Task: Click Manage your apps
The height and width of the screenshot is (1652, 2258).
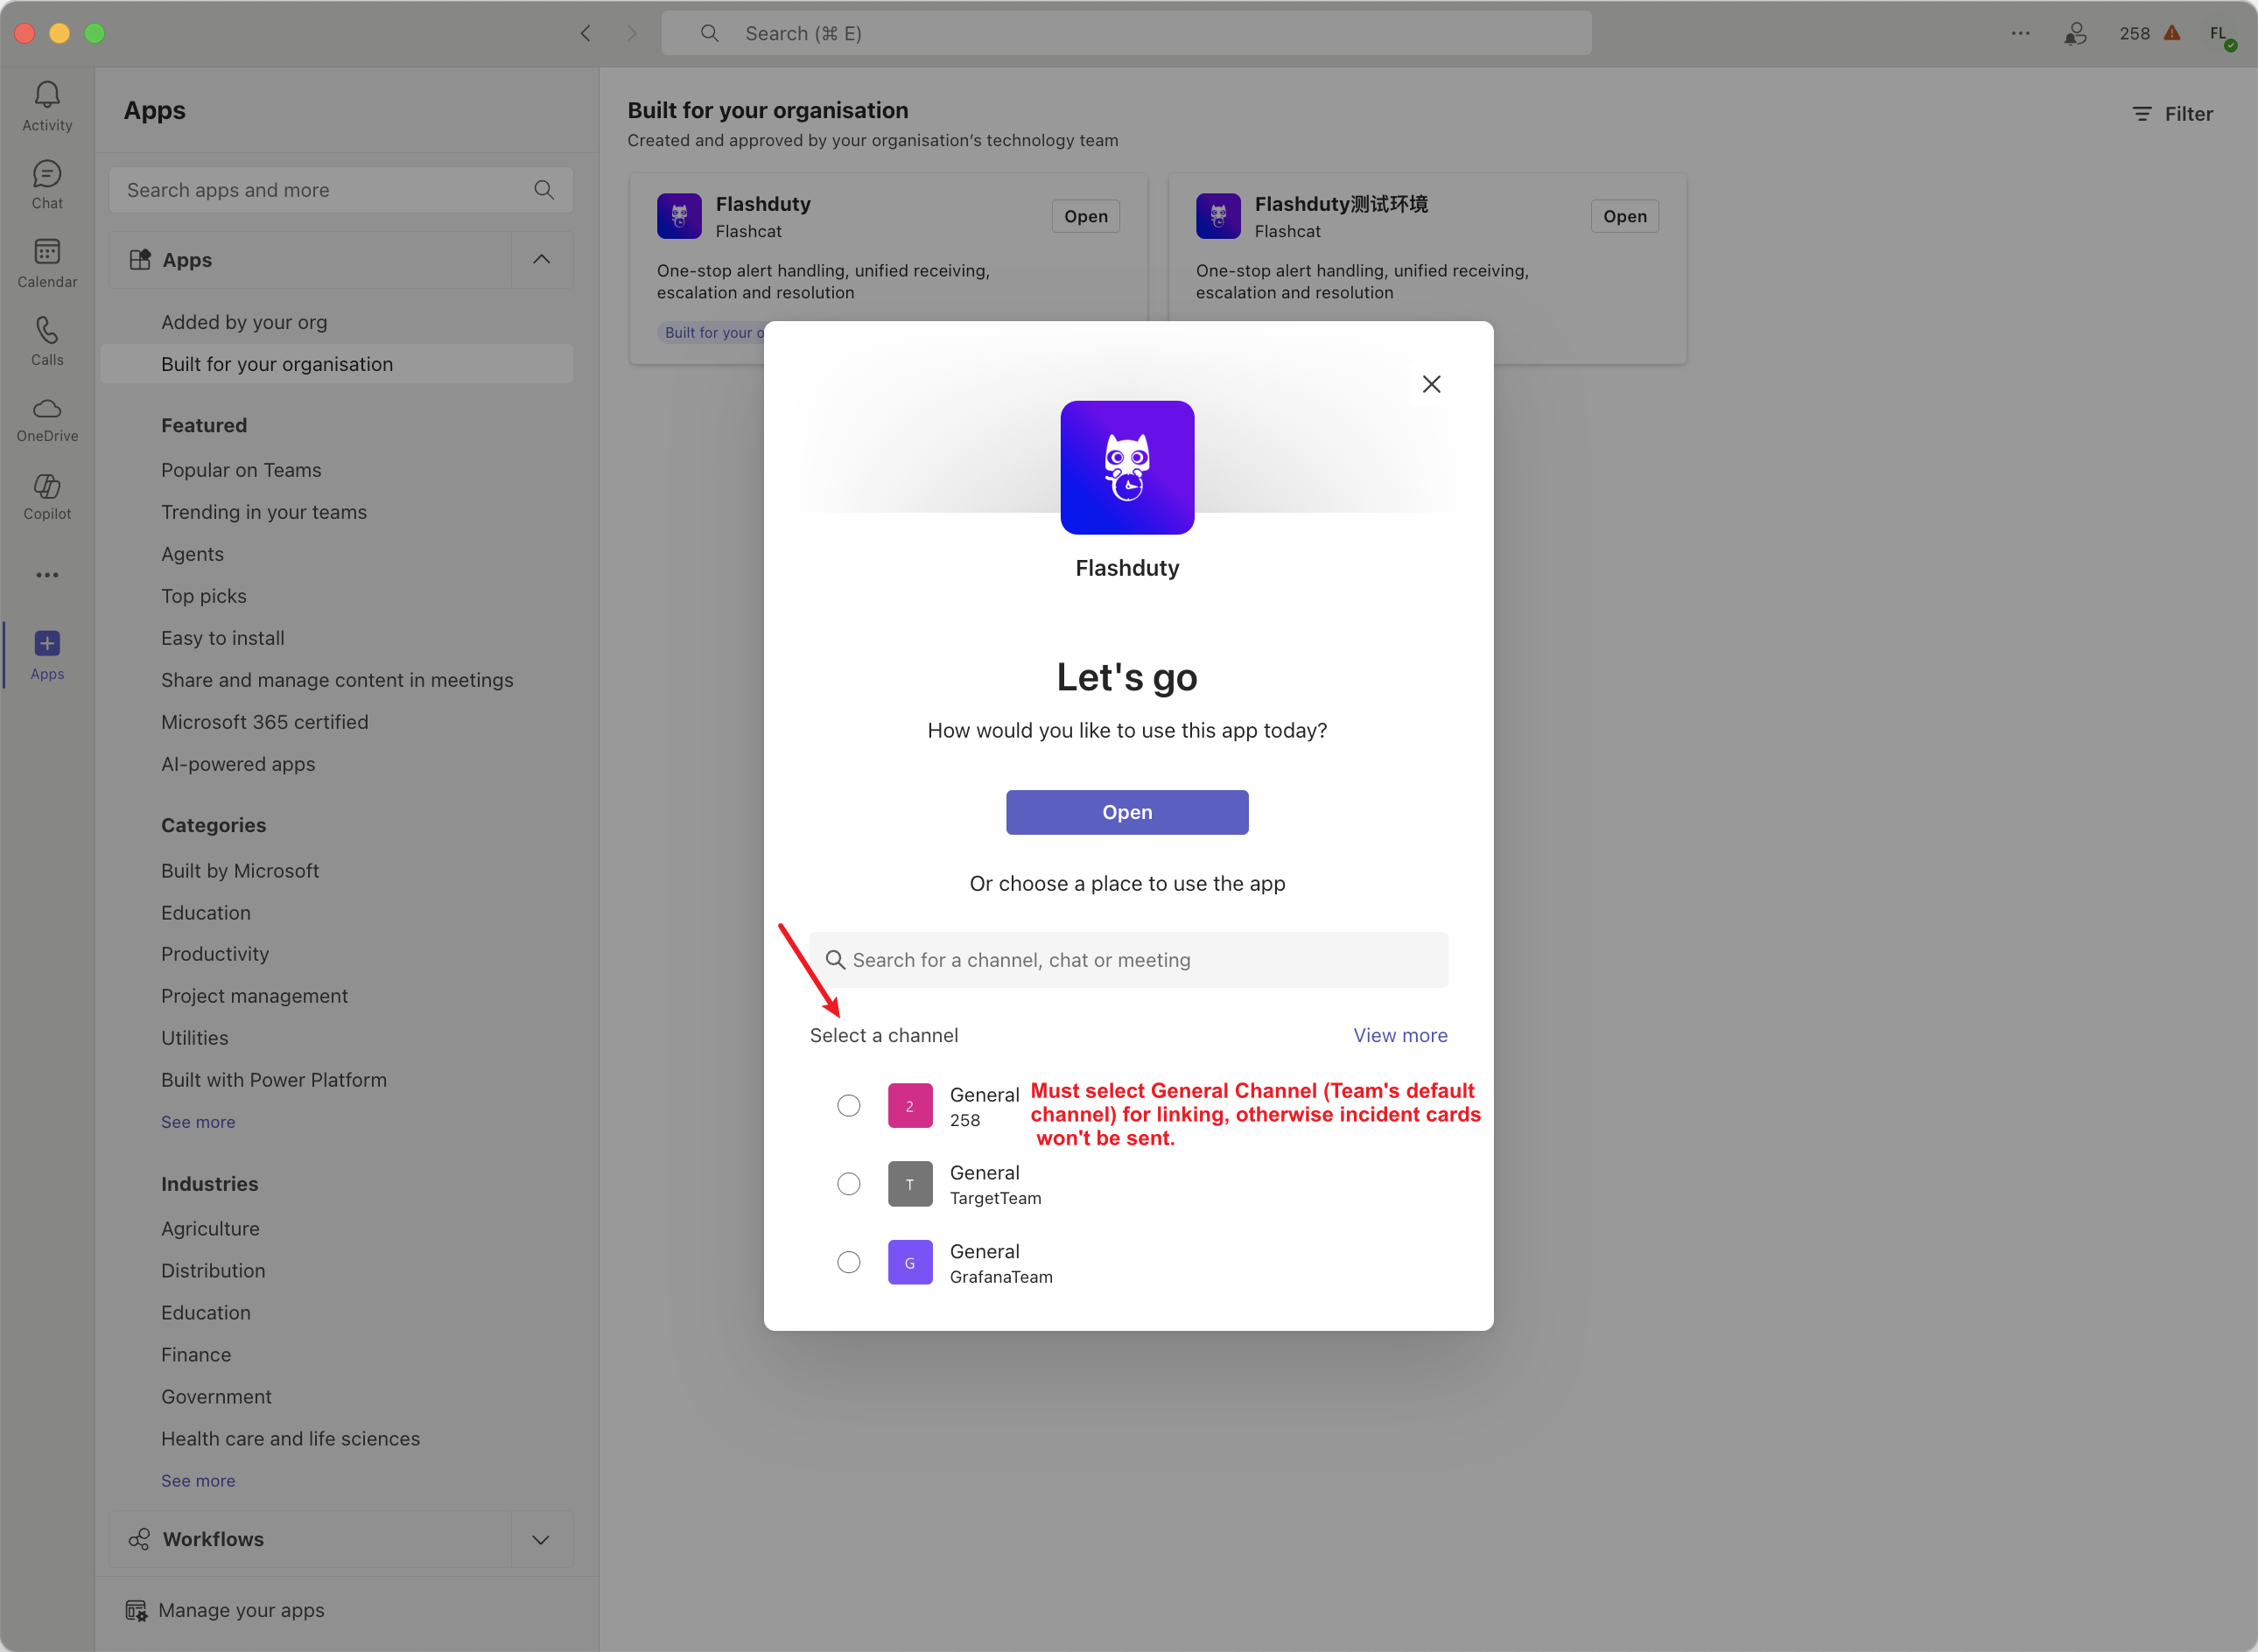Action: 241,1611
